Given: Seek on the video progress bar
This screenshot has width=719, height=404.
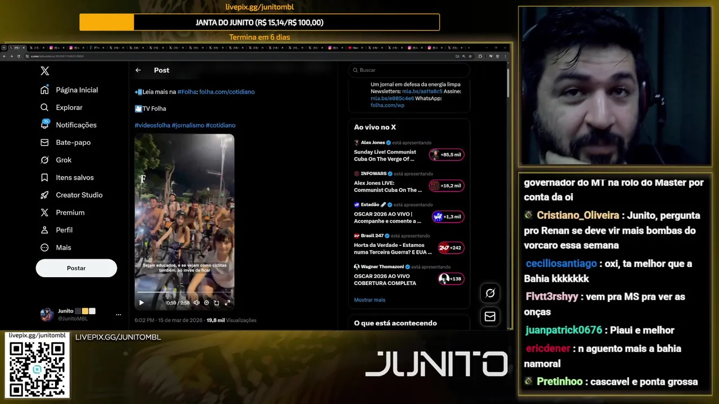Looking at the screenshot, I should click(x=184, y=292).
